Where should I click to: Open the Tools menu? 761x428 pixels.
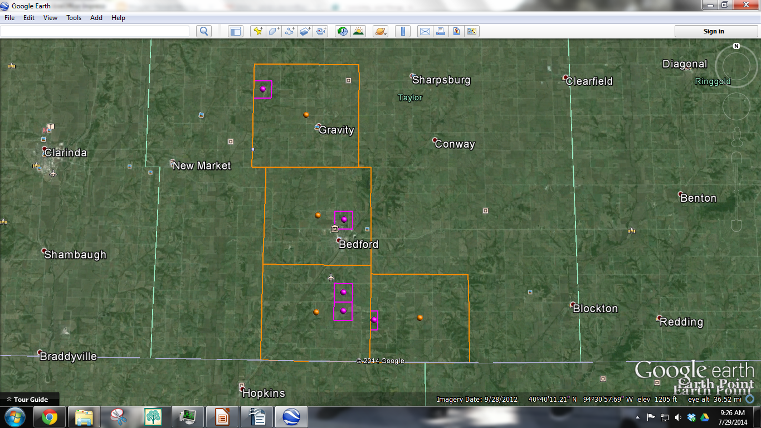74,17
